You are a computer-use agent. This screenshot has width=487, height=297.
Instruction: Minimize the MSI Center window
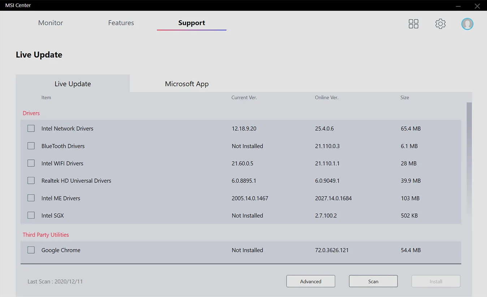pyautogui.click(x=458, y=6)
